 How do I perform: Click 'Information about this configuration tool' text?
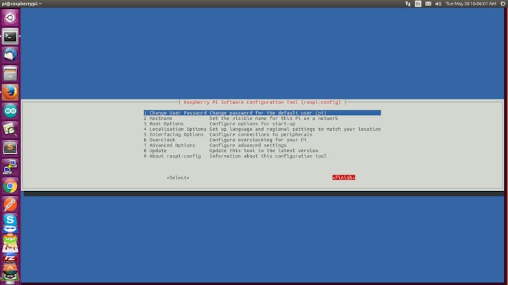pos(268,156)
